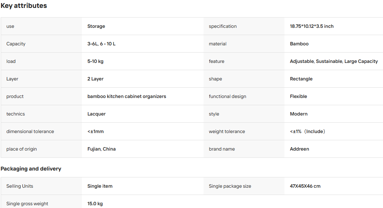This screenshot has width=383, height=208.
Task: Click the Flexible functional design value
Action: (x=299, y=96)
